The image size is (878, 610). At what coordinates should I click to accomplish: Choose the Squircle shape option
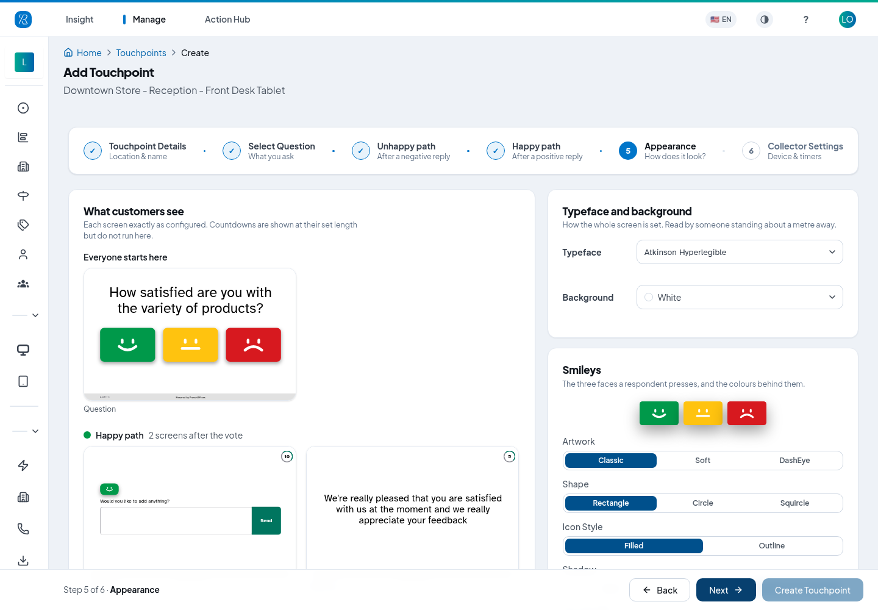coord(794,503)
